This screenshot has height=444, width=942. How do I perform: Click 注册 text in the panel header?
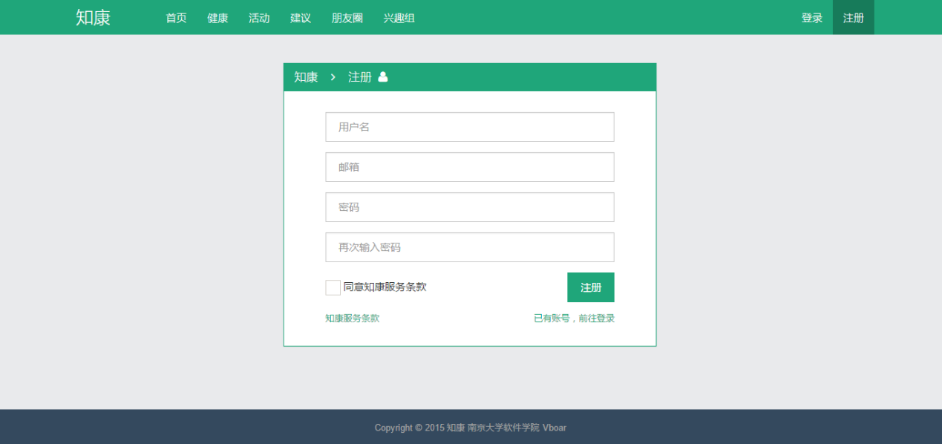360,77
